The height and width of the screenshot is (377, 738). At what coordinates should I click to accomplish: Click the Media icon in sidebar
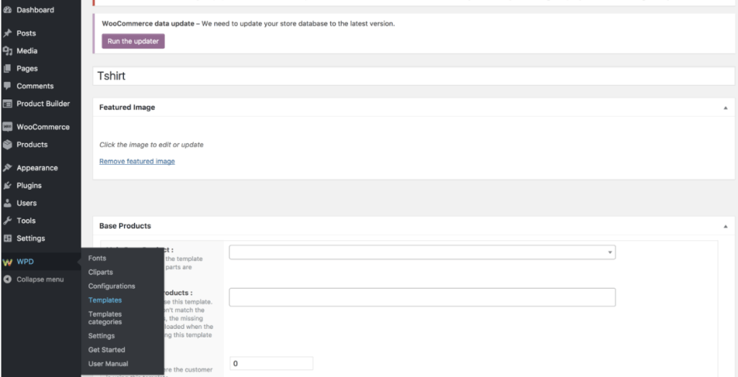(8, 51)
